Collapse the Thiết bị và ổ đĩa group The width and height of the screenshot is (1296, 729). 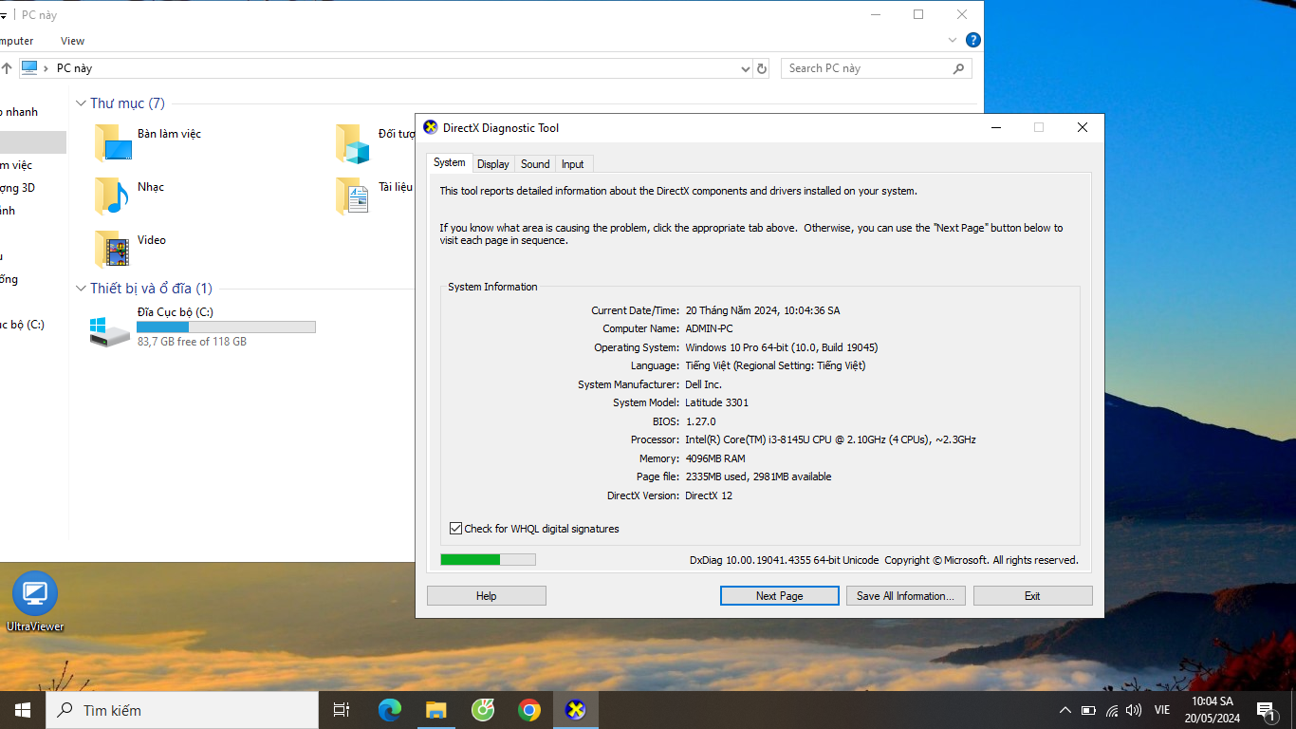[82, 289]
